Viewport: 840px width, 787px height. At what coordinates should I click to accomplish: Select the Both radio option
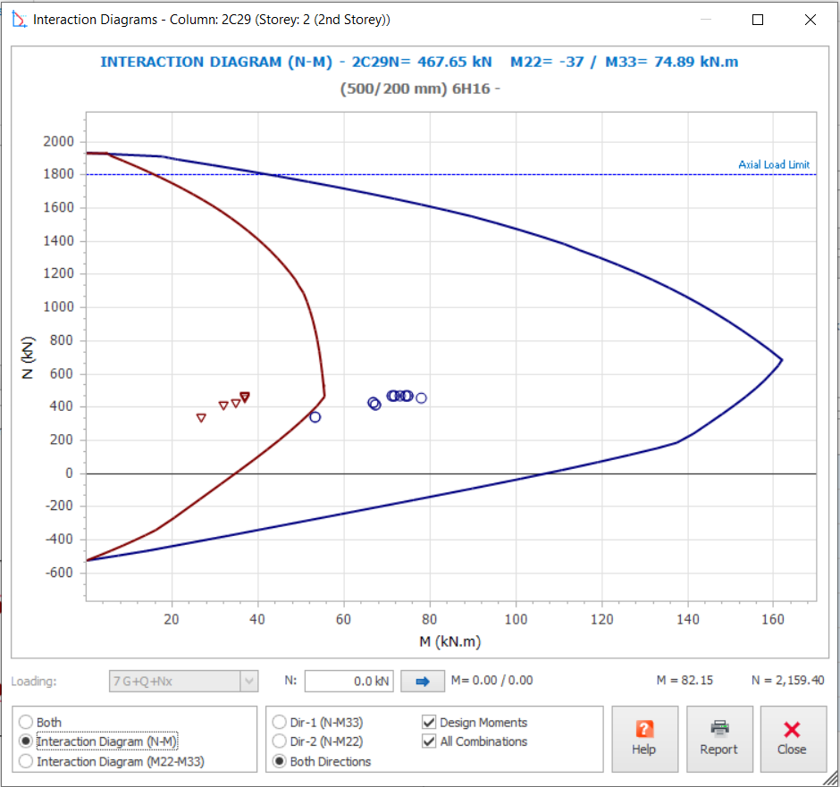click(x=26, y=723)
